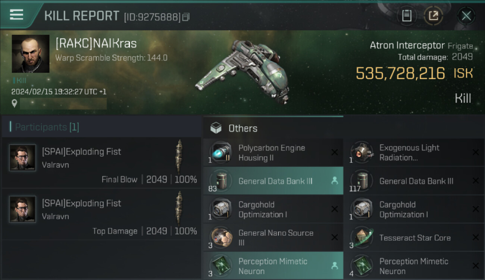The width and height of the screenshot is (485, 280).
Task: Toggle the General Data Bank III (83) row
Action: pyautogui.click(x=273, y=181)
